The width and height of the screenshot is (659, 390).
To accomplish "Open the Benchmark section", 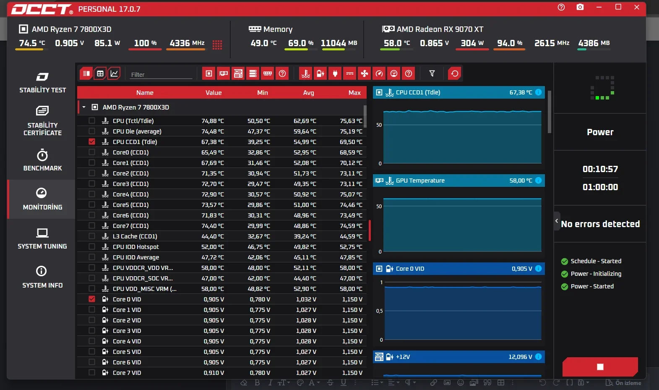I will coord(42,160).
